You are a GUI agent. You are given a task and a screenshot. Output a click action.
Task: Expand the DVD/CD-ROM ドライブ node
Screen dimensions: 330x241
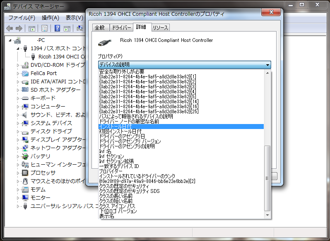click(x=18, y=65)
